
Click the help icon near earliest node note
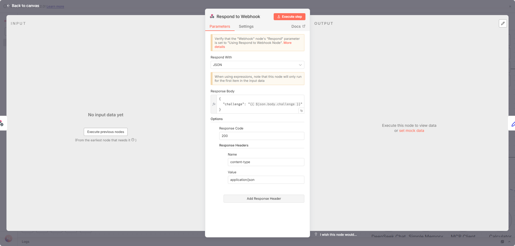point(133,140)
